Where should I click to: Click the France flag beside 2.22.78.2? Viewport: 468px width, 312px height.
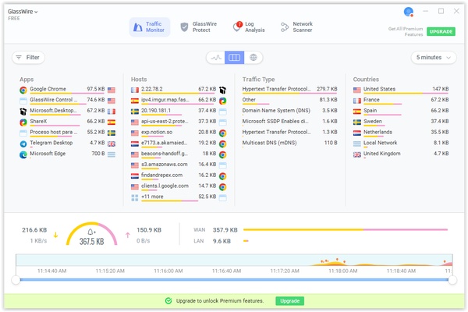(x=135, y=90)
